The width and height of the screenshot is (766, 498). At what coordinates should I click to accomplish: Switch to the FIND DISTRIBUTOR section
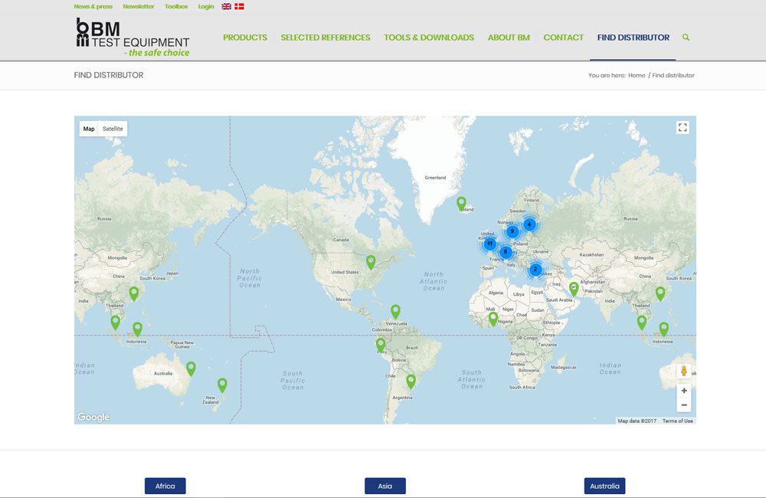pyautogui.click(x=633, y=37)
